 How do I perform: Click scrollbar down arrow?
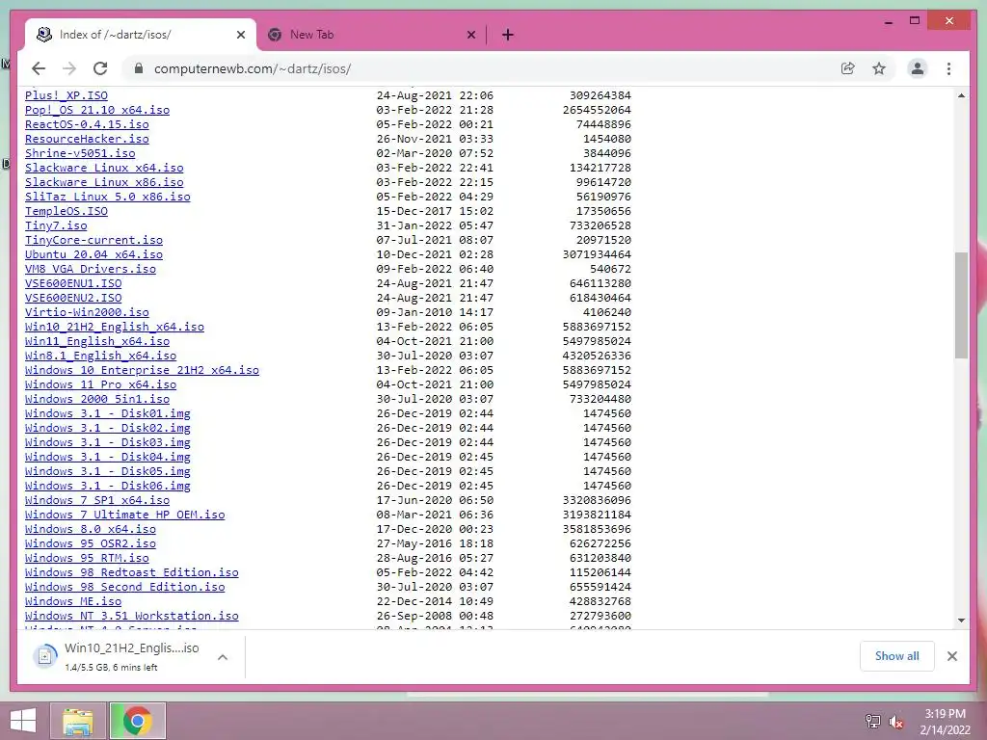[961, 621]
